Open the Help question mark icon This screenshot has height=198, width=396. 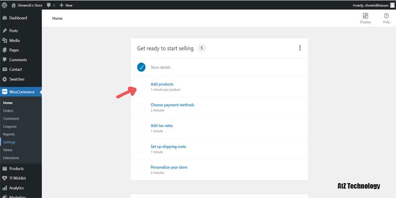click(x=386, y=16)
